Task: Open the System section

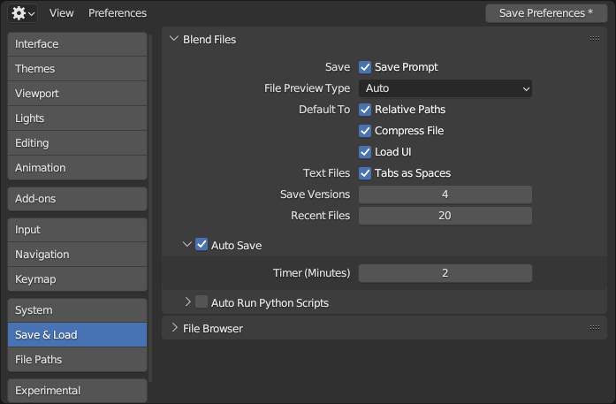Action: pos(78,310)
